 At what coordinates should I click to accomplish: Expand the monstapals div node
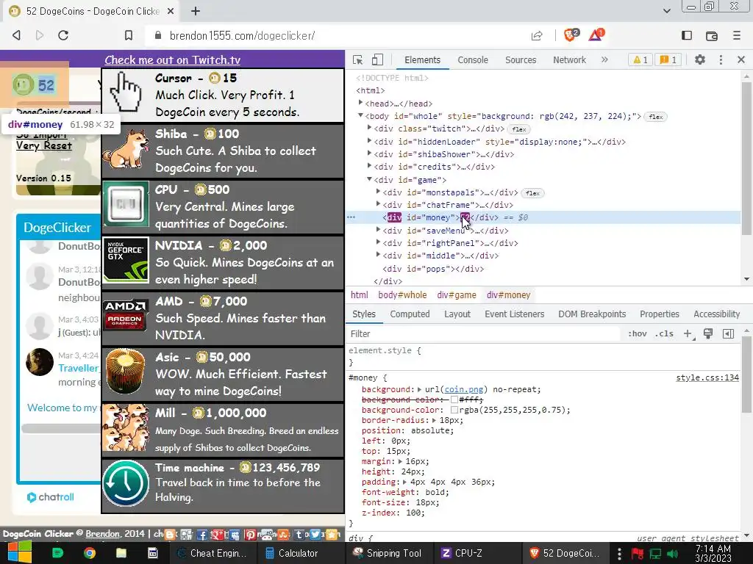pyautogui.click(x=378, y=192)
